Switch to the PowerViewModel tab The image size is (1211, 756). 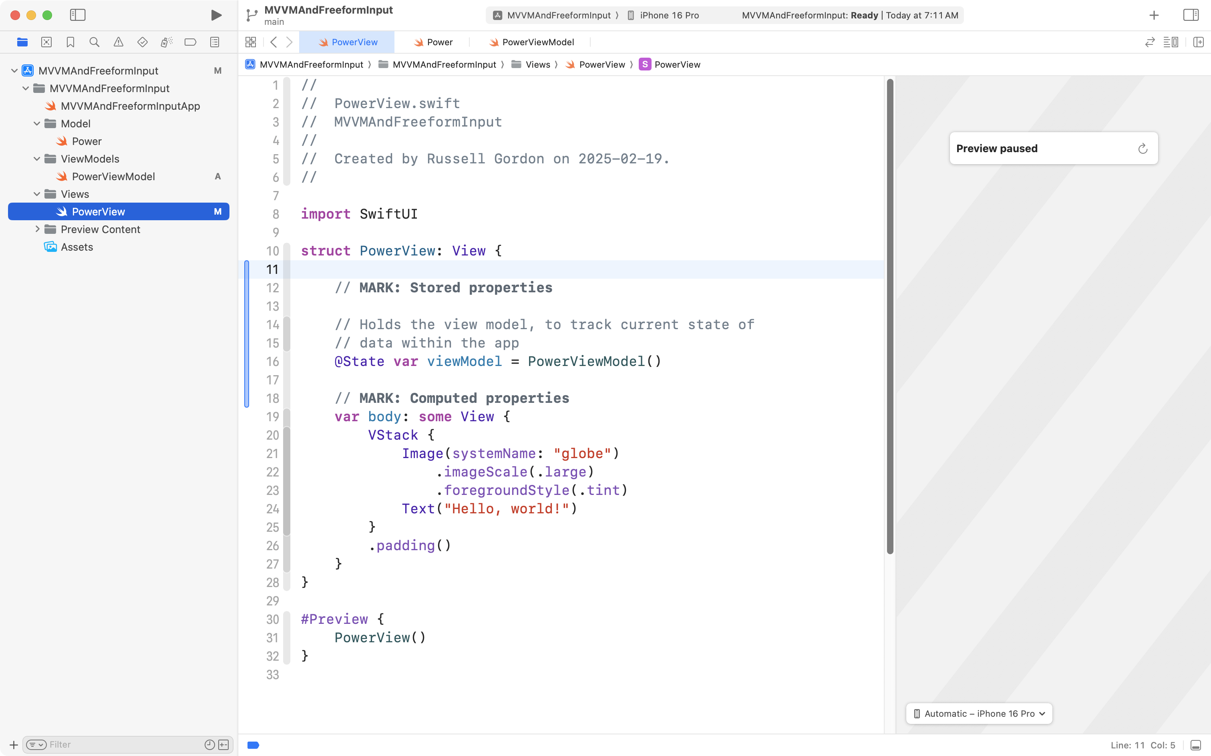531,42
